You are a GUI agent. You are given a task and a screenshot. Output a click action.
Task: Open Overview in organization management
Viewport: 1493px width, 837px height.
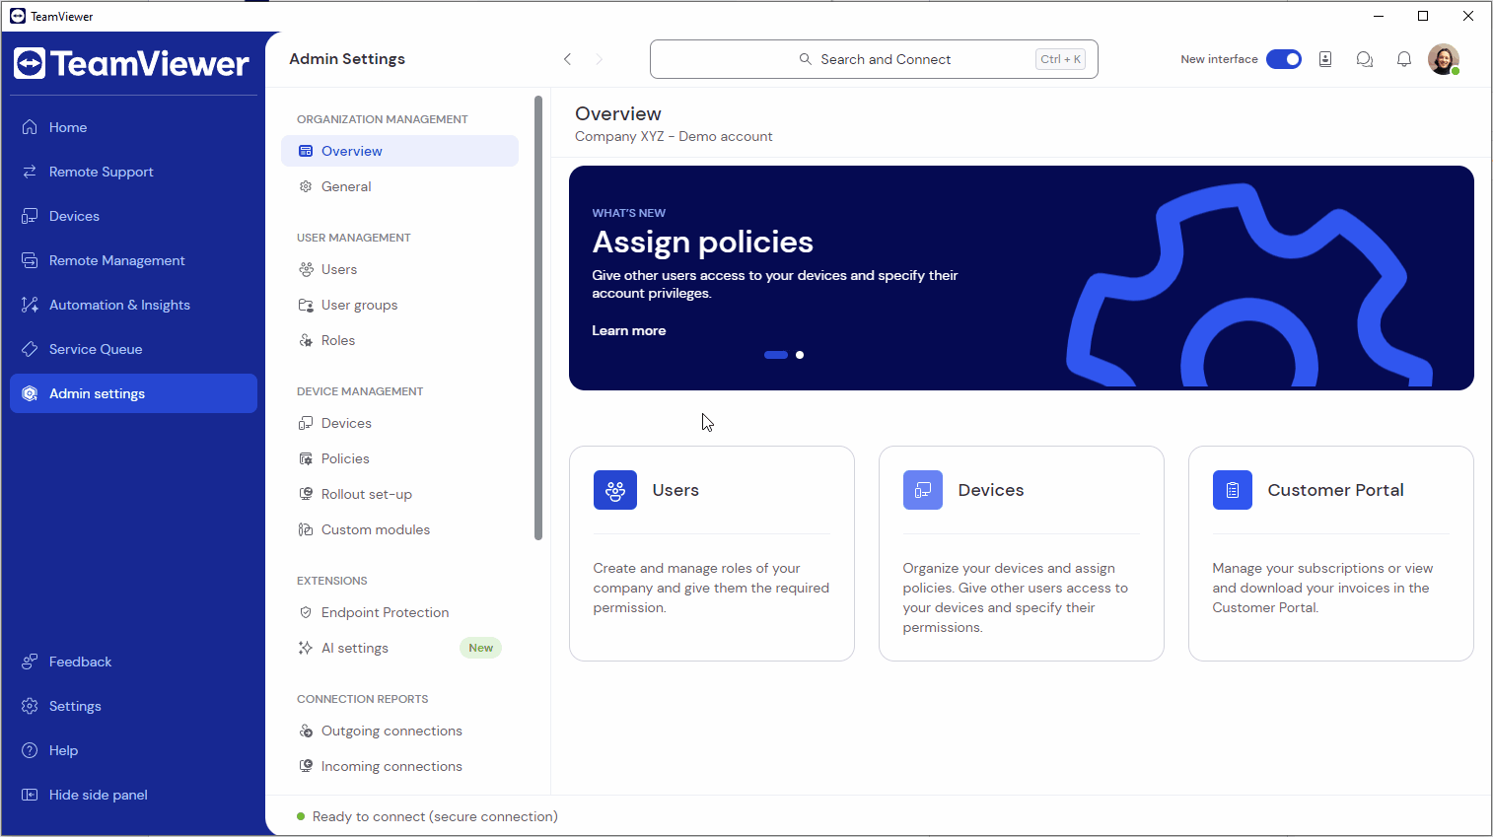400,151
